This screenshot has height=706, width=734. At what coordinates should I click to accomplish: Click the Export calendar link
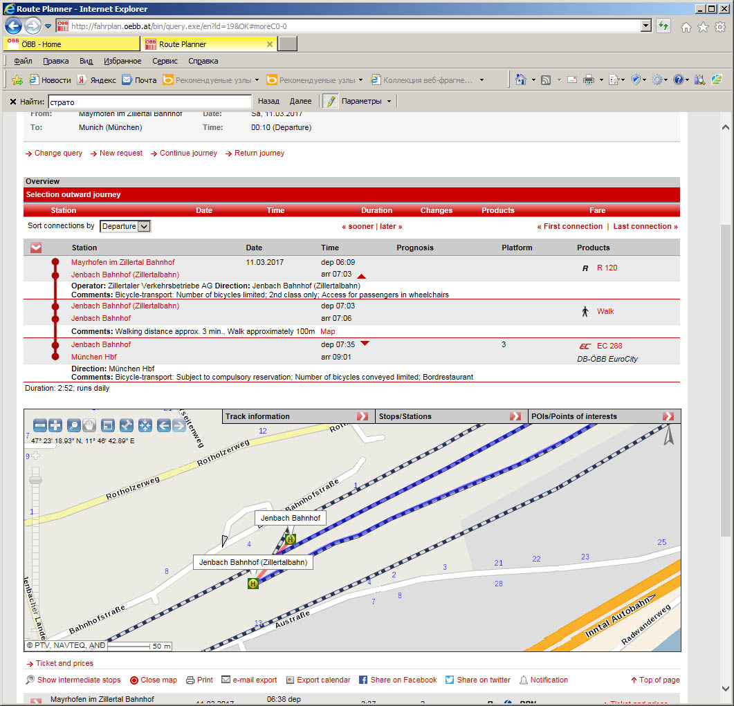[324, 680]
